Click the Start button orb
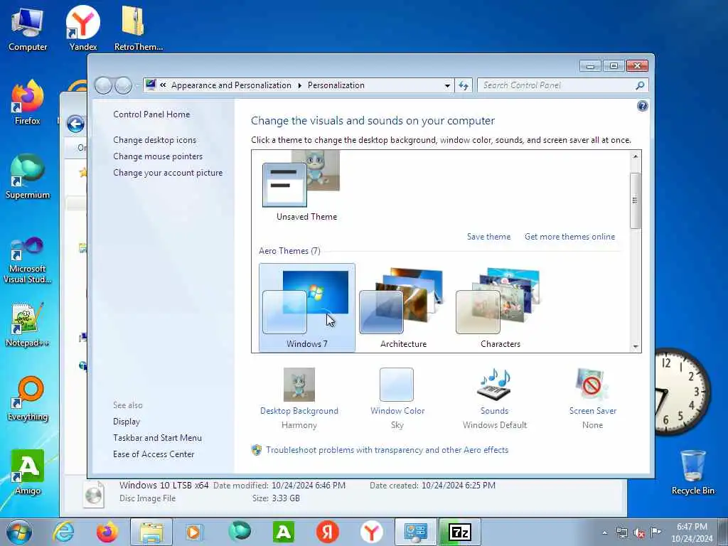Screen dimensions: 728x546 click(x=19, y=532)
